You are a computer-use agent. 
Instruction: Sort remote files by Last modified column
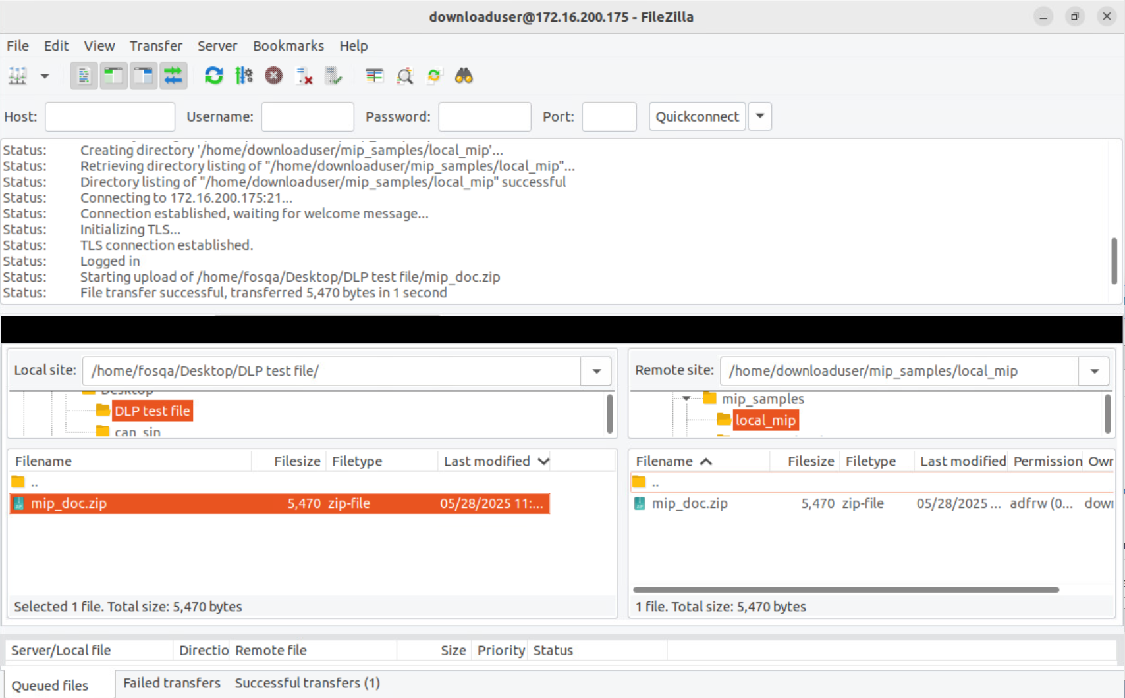[962, 461]
